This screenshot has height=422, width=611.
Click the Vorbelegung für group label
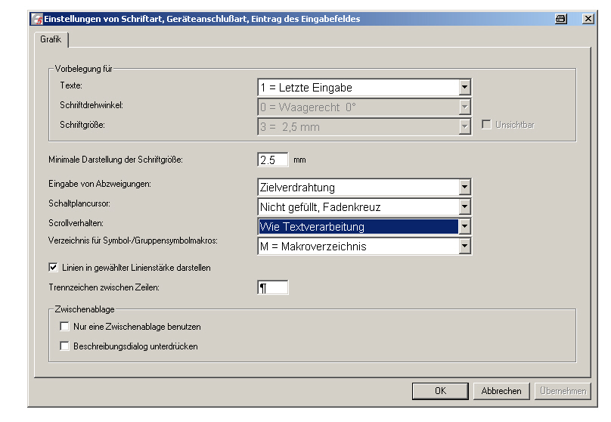pyautogui.click(x=83, y=69)
